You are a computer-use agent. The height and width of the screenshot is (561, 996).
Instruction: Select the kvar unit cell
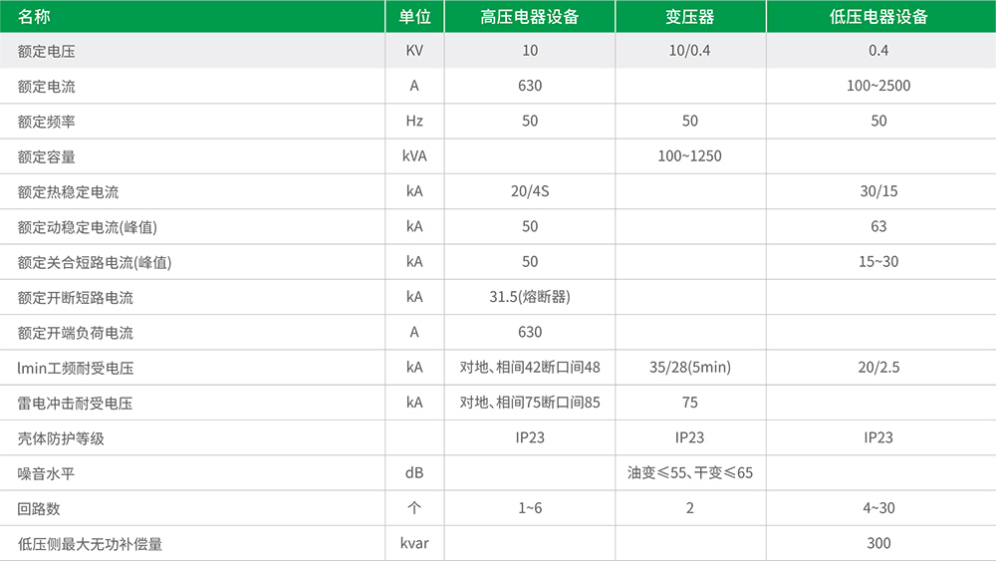pyautogui.click(x=414, y=544)
